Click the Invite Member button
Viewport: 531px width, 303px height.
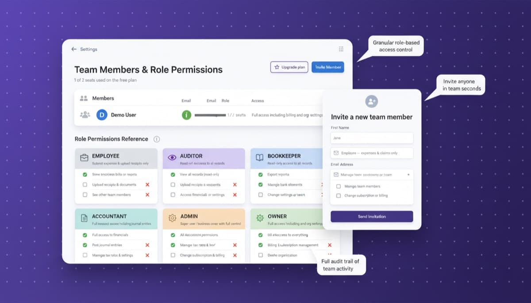[327, 67]
